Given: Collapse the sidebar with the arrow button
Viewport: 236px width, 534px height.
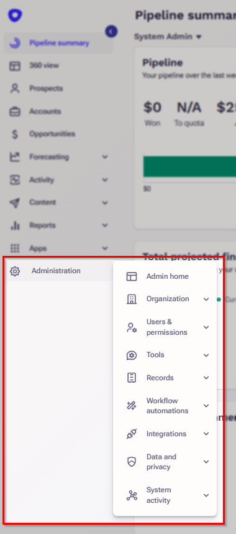Looking at the screenshot, I should [111, 31].
